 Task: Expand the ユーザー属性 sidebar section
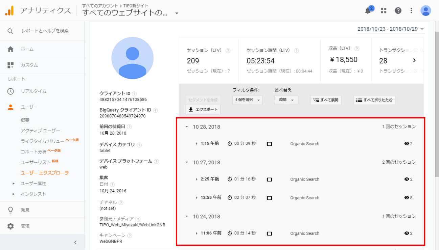(x=14, y=184)
